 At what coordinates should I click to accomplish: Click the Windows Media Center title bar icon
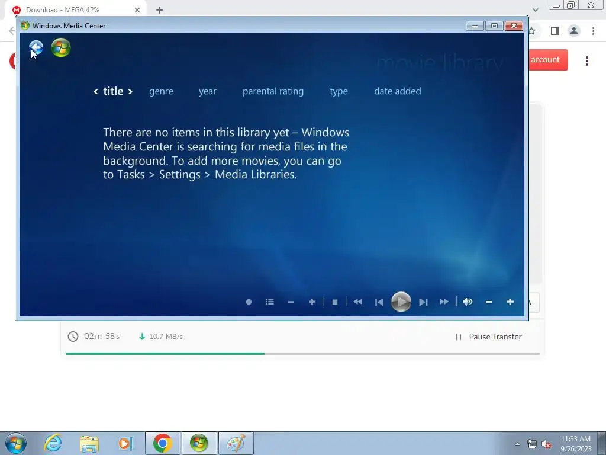click(25, 26)
